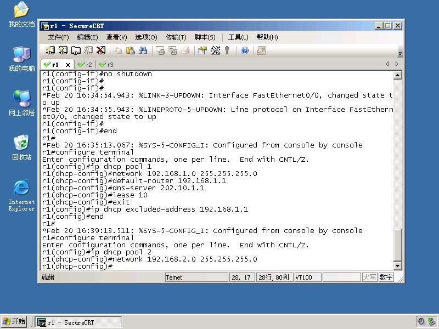Click 'ip dhcp excluded-address 192.168.1.1' line

[145, 209]
